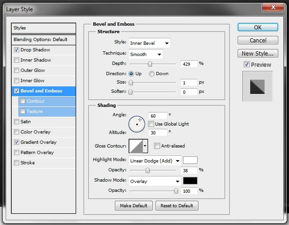Uncheck the Preview checkbox
This screenshot has height=225, width=289.
coord(247,64)
